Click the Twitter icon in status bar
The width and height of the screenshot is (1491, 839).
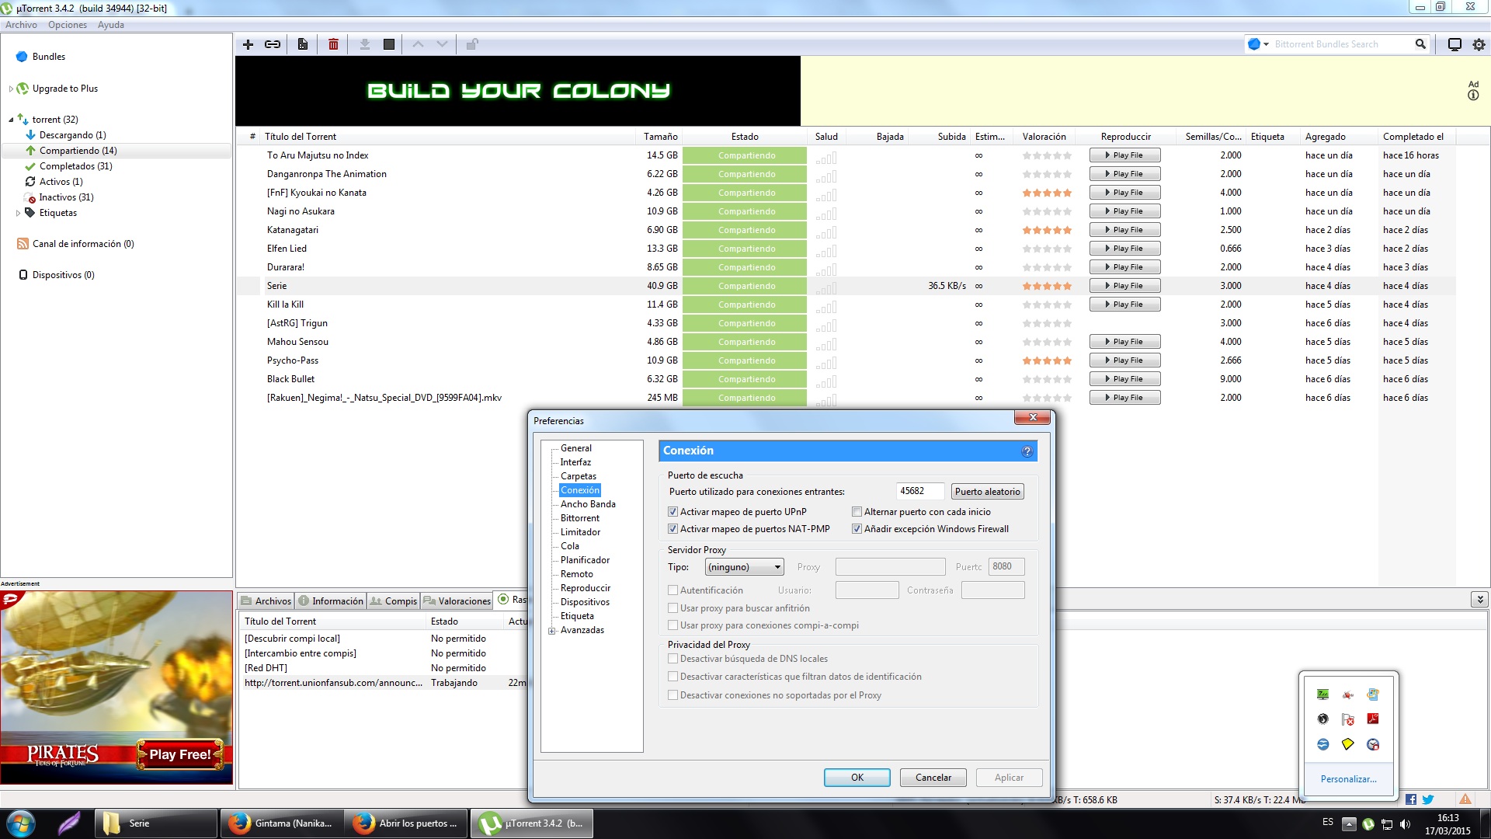click(1428, 799)
